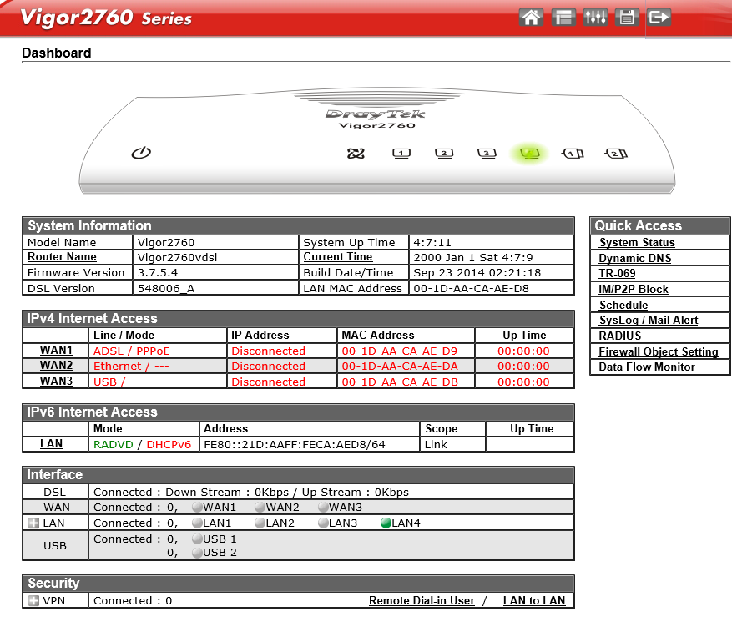Click the layout/menu icon in the header

point(563,17)
